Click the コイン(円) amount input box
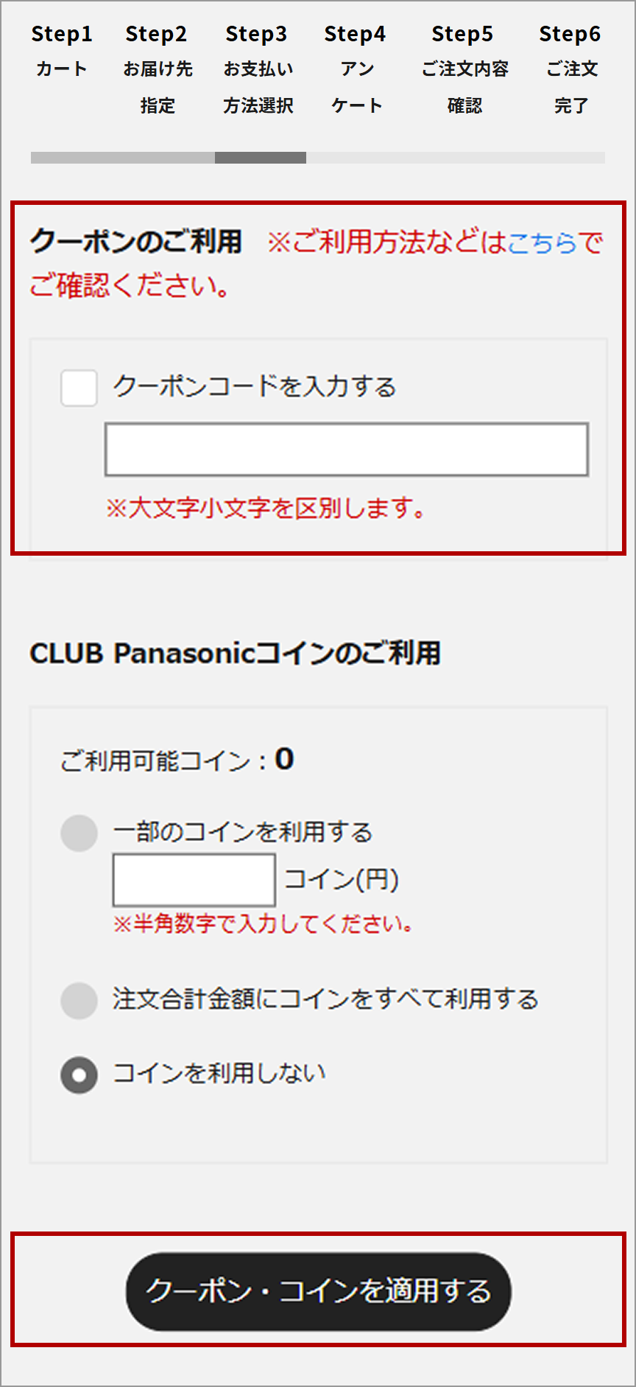636x1387 pixels. (x=193, y=879)
